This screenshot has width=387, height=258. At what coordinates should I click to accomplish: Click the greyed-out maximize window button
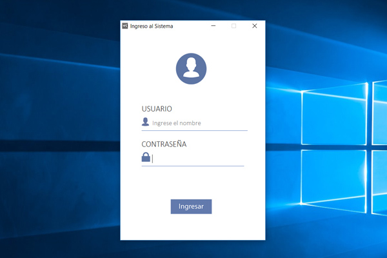tap(233, 26)
